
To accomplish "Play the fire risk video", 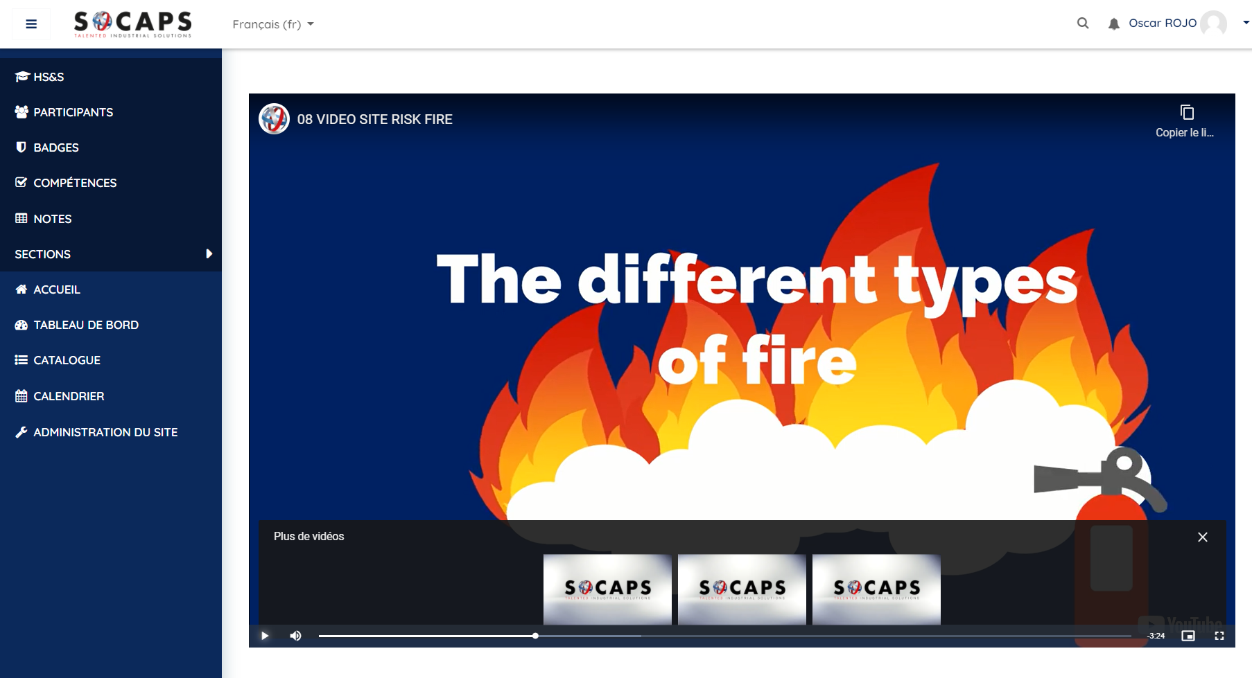I will tap(265, 636).
